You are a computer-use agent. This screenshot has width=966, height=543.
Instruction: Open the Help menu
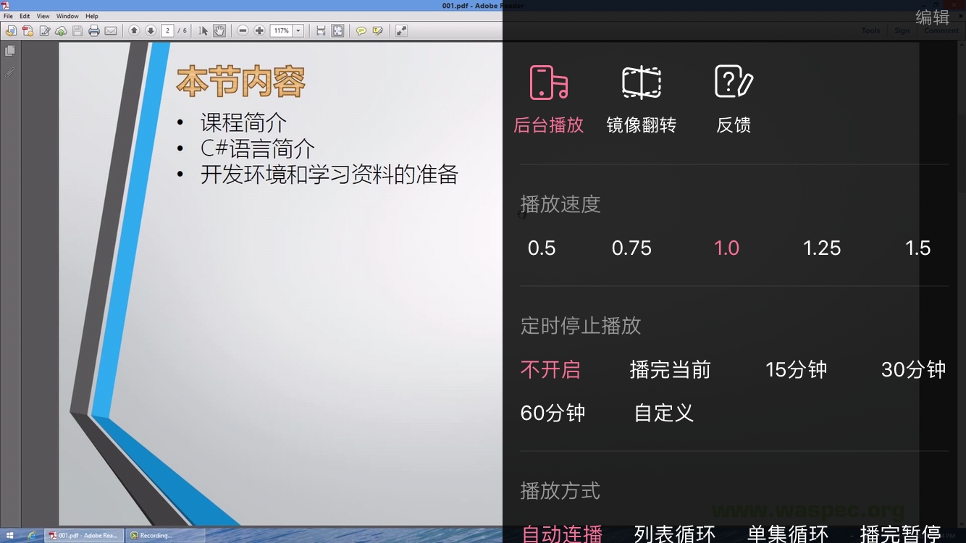tap(92, 16)
